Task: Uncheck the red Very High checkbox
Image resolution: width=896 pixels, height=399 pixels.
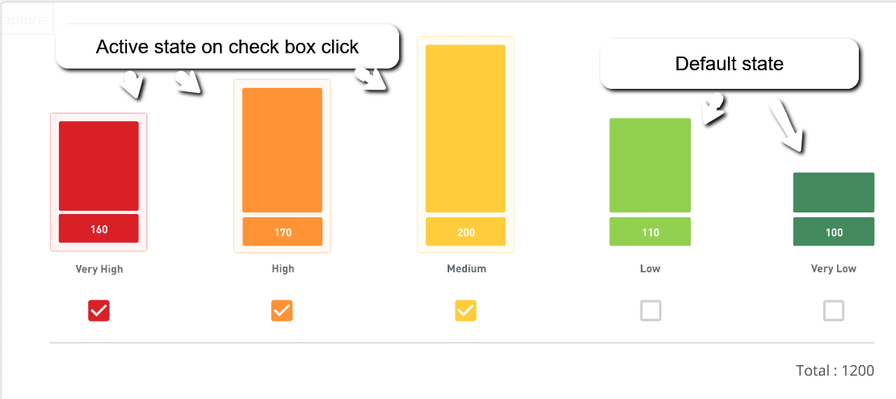Action: coord(99,310)
